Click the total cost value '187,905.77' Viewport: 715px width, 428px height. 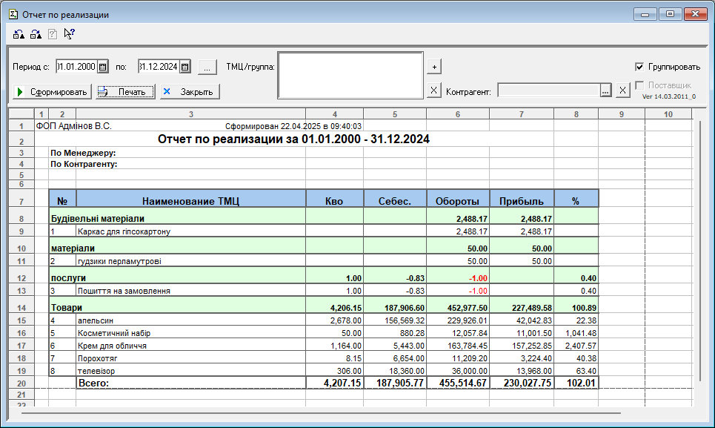coord(400,383)
